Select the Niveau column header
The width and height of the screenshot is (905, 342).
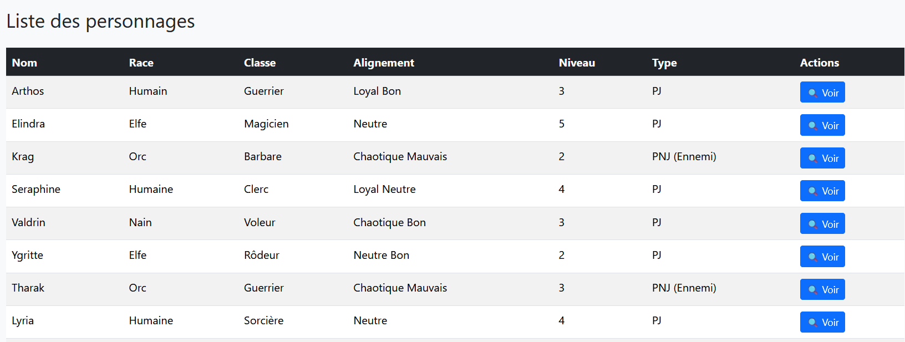pos(577,63)
